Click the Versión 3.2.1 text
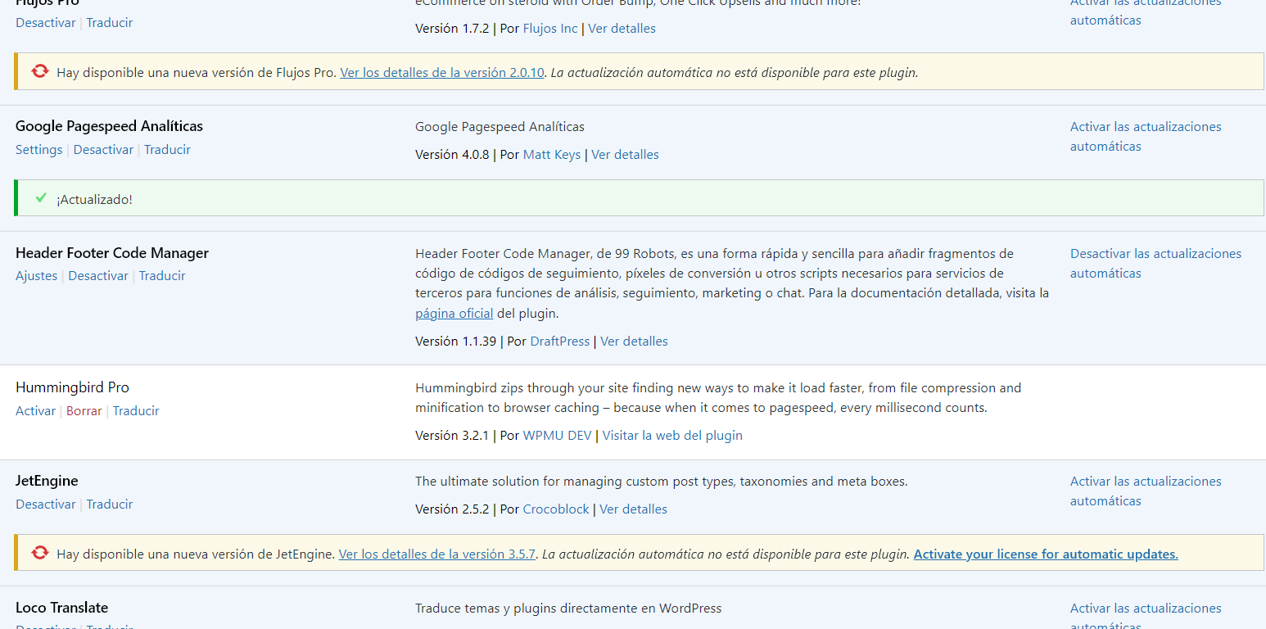Screen dimensions: 1266x629 [452, 435]
